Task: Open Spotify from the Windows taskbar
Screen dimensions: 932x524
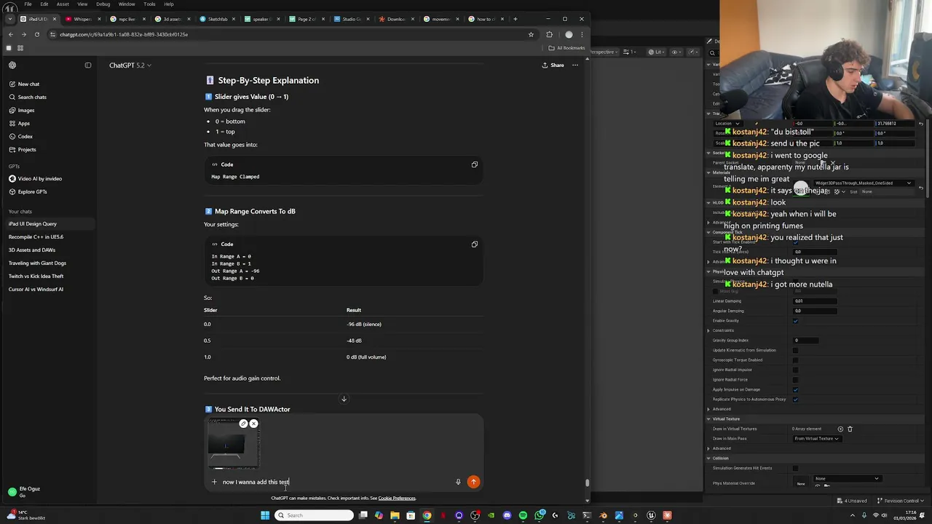Action: 523,515
